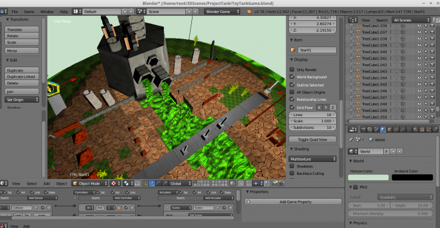Open the All Scenes outliner dropdown
440x228 pixels.
tap(411, 20)
